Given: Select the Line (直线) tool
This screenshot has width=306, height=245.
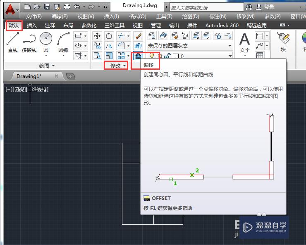Looking at the screenshot, I should pyautogui.click(x=13, y=42).
